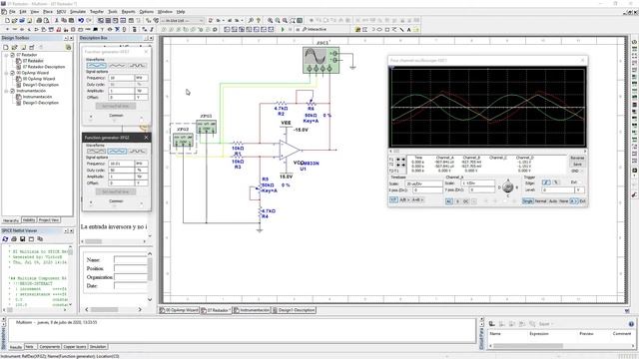Click first icon in Design Toolbox toolbar
Viewport: 639px width, 359px height.
pos(6,47)
